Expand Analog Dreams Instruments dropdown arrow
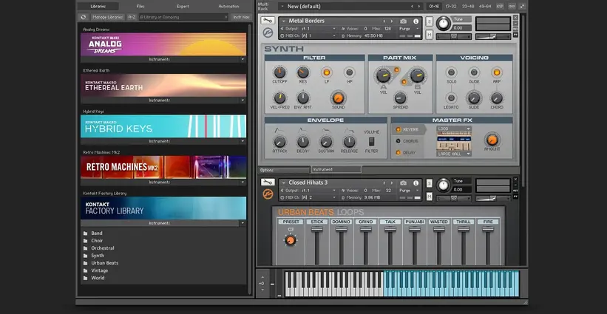Image resolution: width=607 pixels, height=314 pixels. [243, 60]
